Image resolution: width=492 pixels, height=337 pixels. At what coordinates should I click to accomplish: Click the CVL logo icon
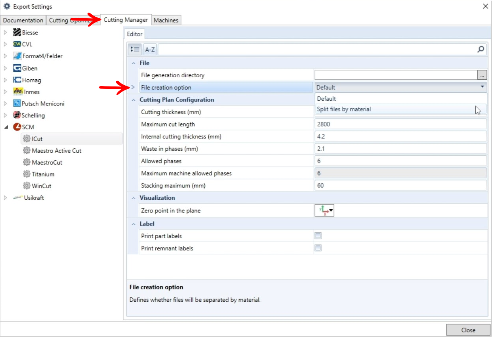pyautogui.click(x=17, y=44)
